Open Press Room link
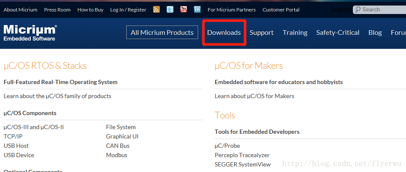The image size is (406, 172). click(x=57, y=10)
